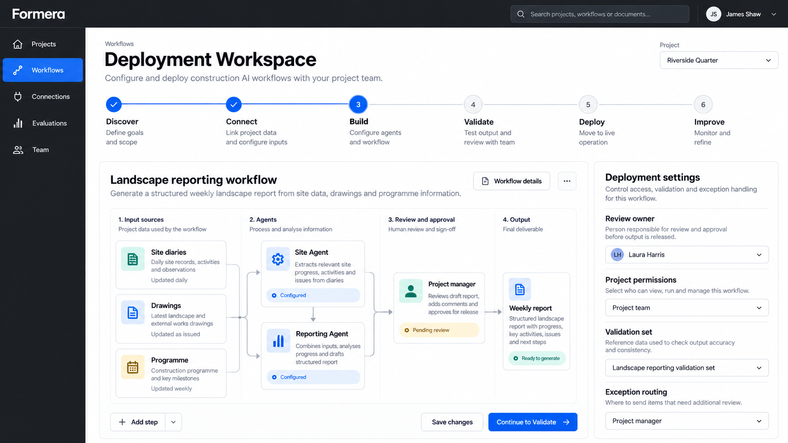Image resolution: width=788 pixels, height=443 pixels.
Task: Select the Discover step checkmark
Action: 114,105
